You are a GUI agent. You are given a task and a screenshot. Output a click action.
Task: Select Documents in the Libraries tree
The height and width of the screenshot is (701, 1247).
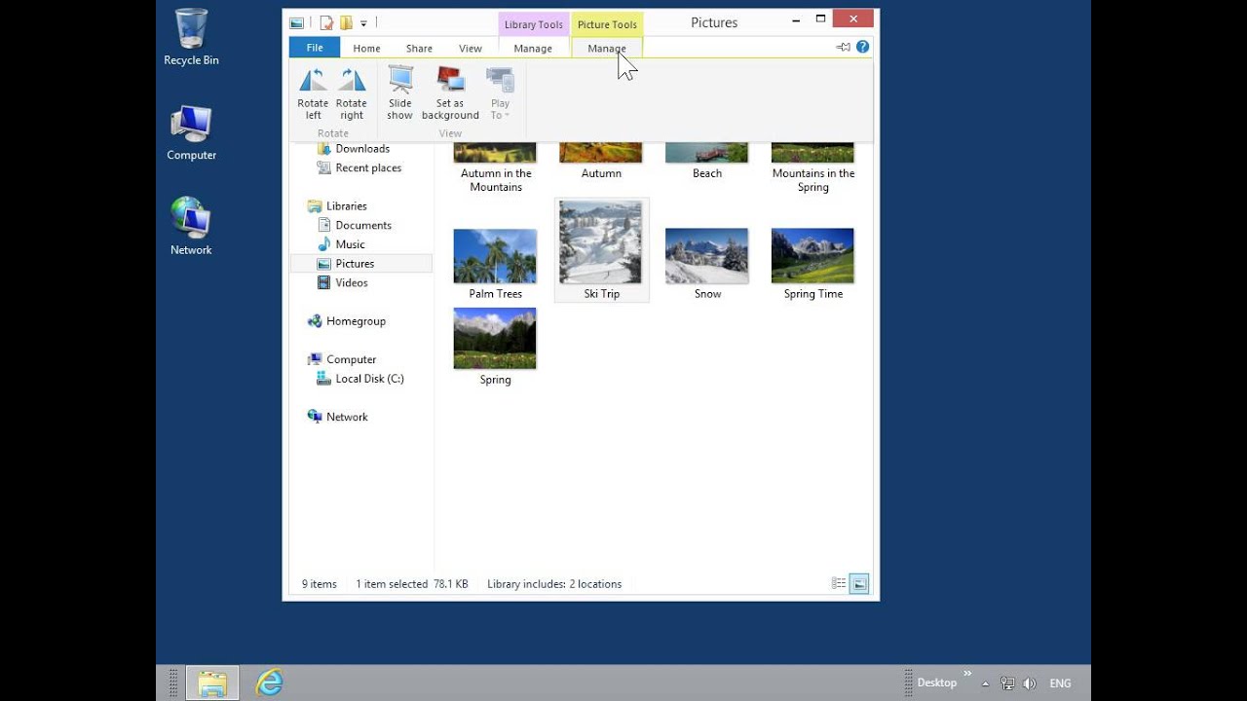pos(363,225)
